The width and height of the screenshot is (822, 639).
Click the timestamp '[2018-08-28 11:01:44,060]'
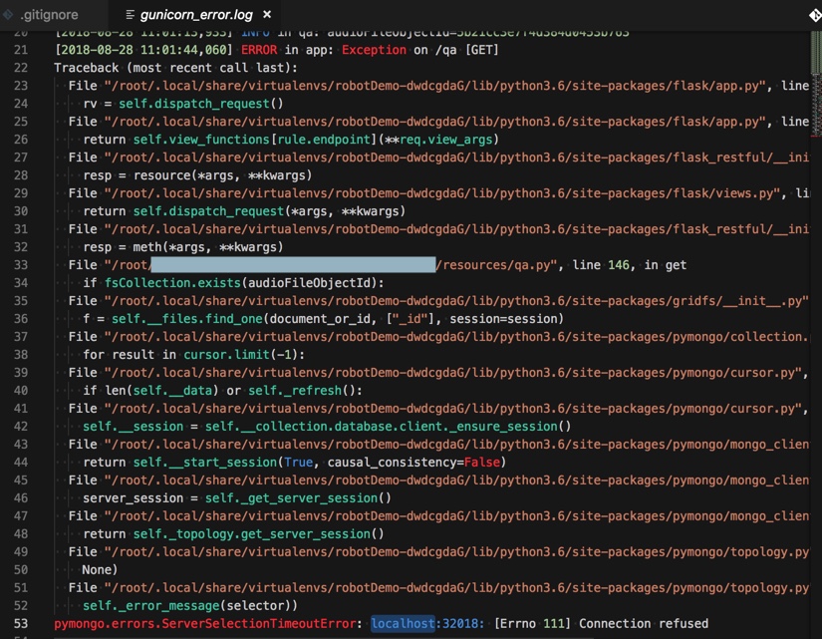(143, 50)
